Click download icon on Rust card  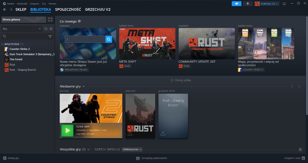(x=130, y=133)
